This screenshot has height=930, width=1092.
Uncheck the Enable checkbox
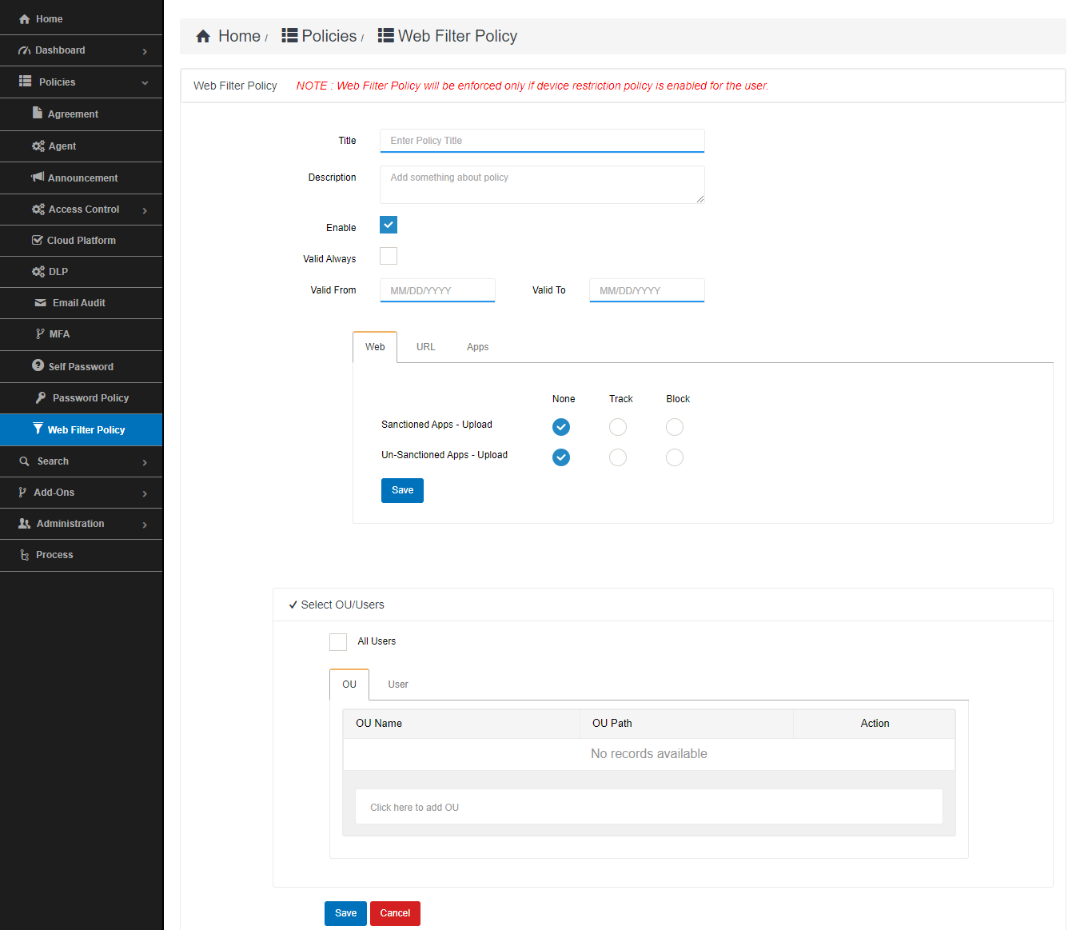pos(389,225)
